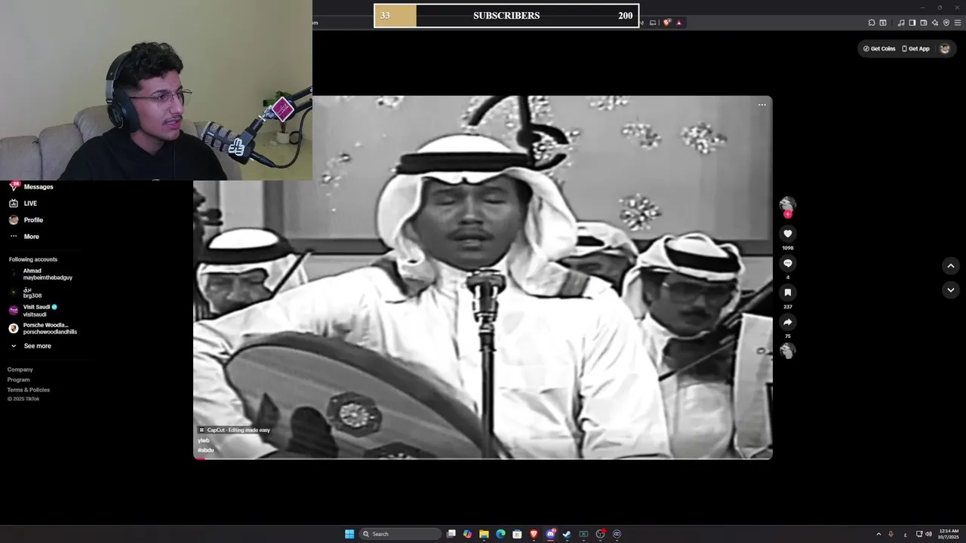Click the CapCut Editing made easy label
Screen dimensions: 966x543
pos(234,430)
